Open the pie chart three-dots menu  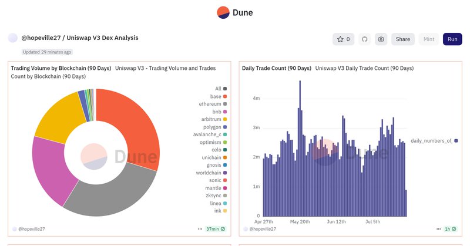pos(200,229)
